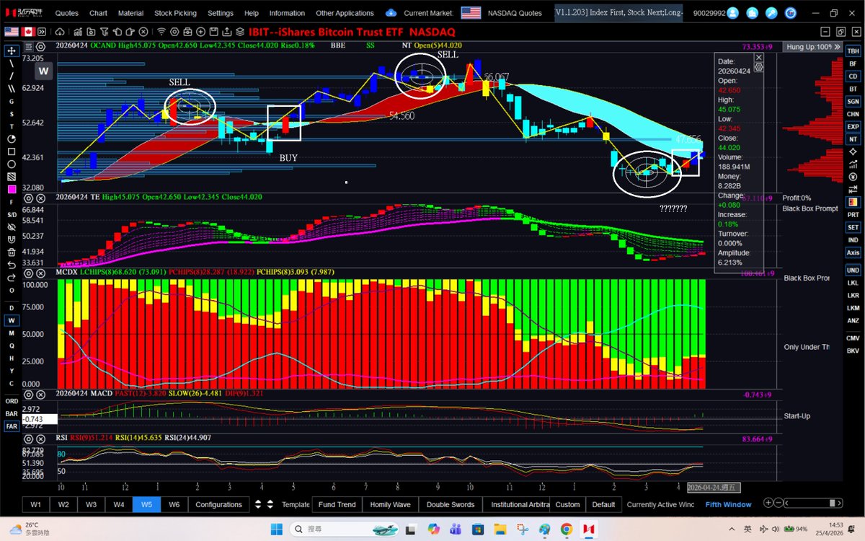Open Google Chrome from the taskbar
Viewport: 865px width, 541px height.
coord(567,529)
